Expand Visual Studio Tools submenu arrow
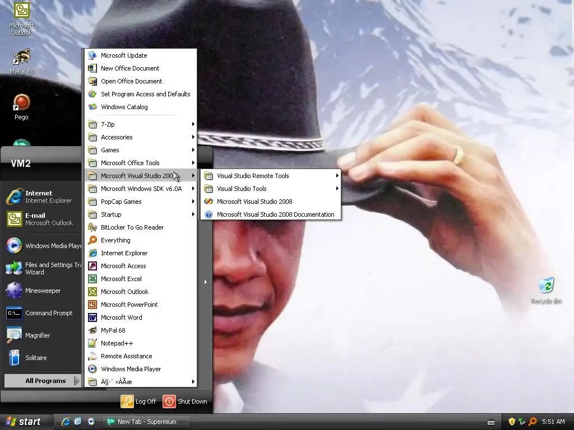This screenshot has height=430, width=574. [337, 189]
